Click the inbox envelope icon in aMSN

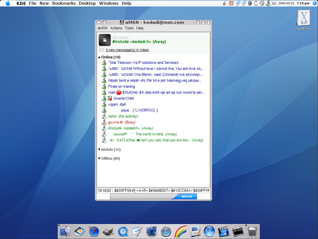tap(101, 50)
